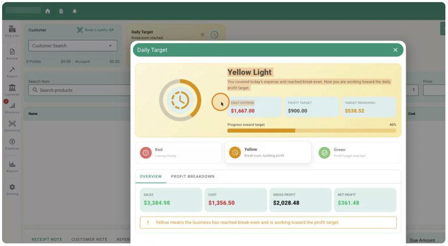Open the Customer Search dropdown
The width and height of the screenshot is (448, 246).
pos(73,46)
